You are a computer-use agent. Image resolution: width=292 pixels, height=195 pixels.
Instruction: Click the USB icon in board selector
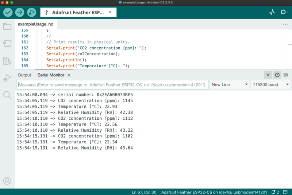click(46, 12)
